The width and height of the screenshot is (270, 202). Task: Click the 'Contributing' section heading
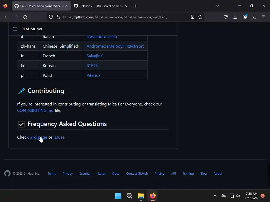[46, 91]
